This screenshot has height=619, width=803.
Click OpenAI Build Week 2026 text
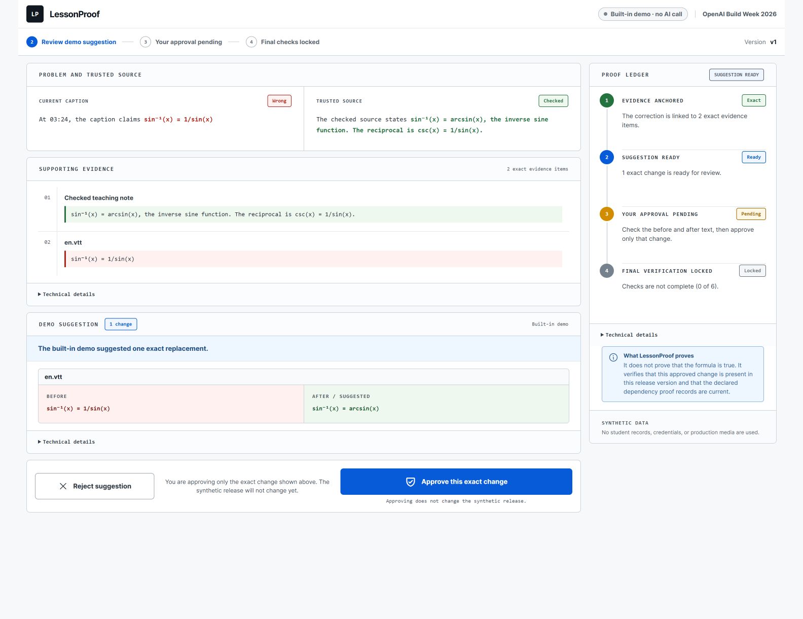pos(740,14)
